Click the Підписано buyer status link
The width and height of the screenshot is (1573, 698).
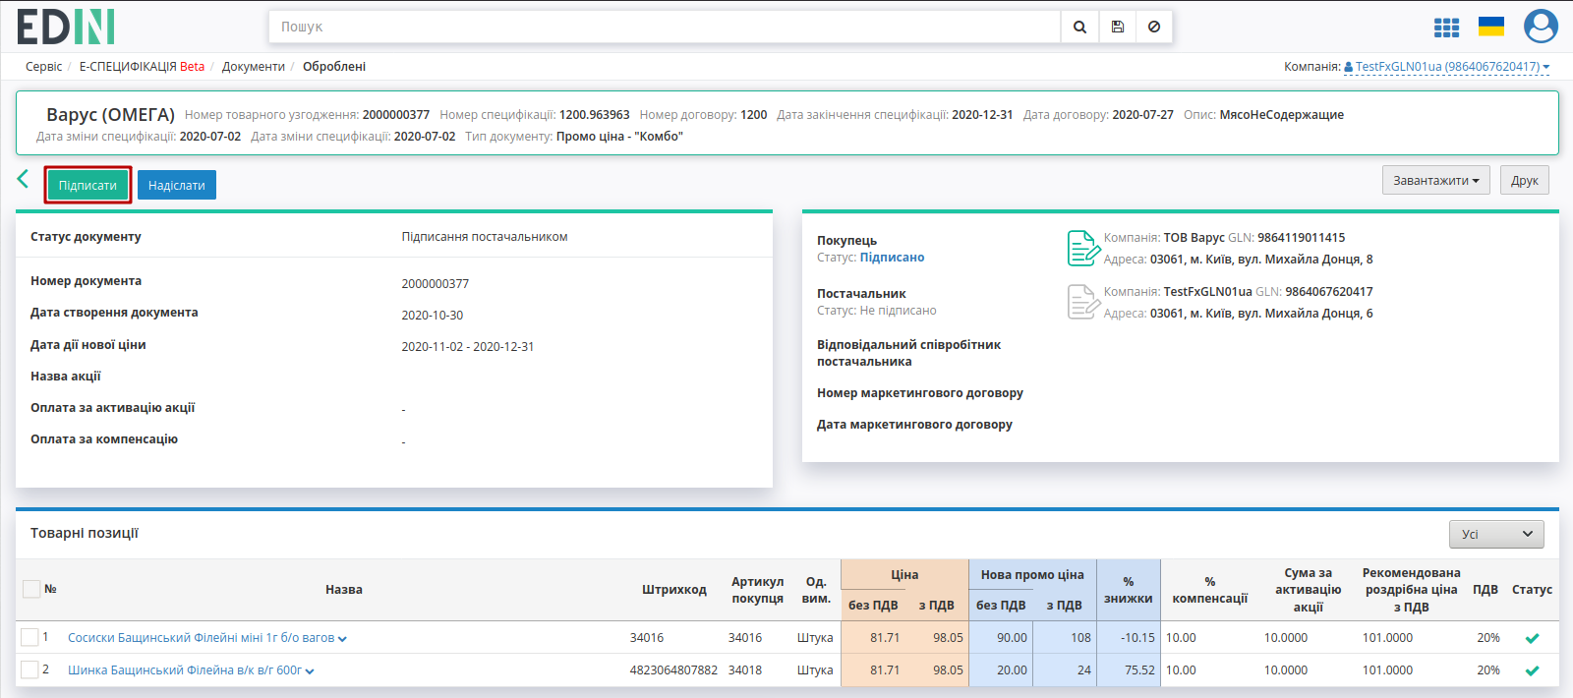892,258
